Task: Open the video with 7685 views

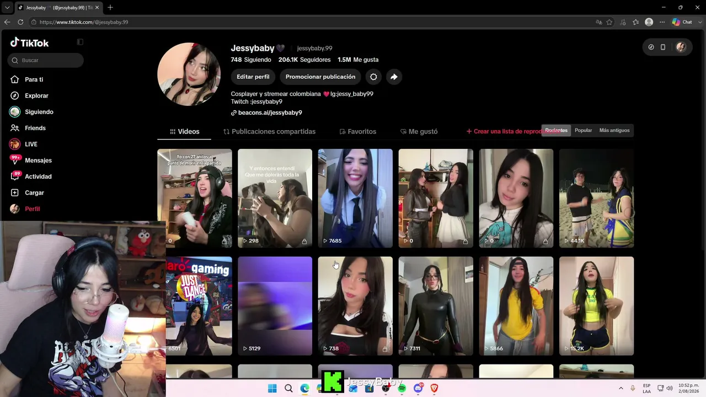Action: click(355, 198)
